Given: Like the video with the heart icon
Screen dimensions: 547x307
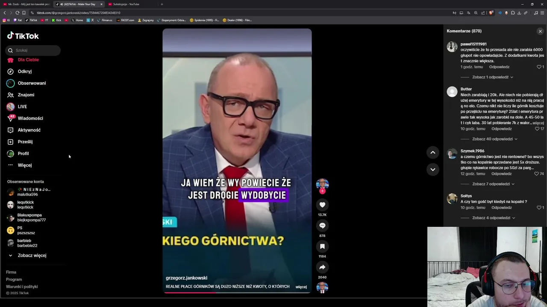Looking at the screenshot, I should [322, 205].
